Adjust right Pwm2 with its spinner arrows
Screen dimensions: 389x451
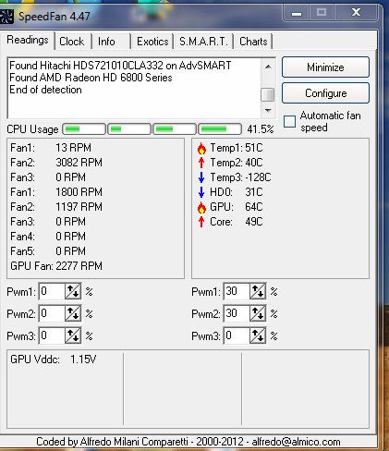point(258,313)
